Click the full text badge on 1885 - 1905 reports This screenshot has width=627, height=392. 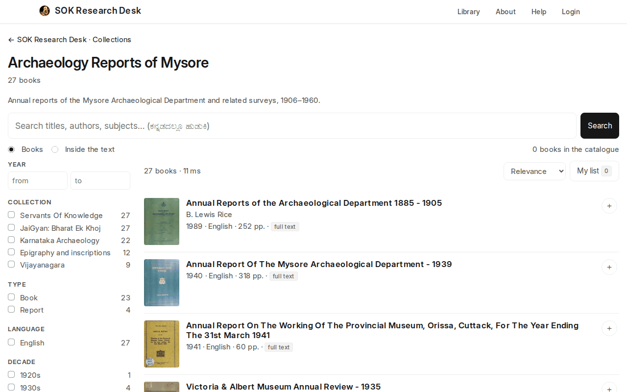click(285, 226)
